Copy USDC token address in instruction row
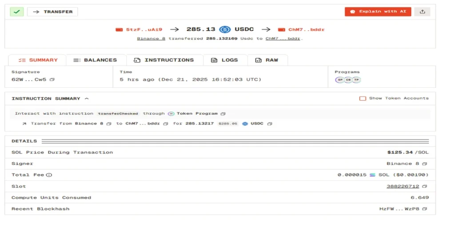 click(x=270, y=124)
